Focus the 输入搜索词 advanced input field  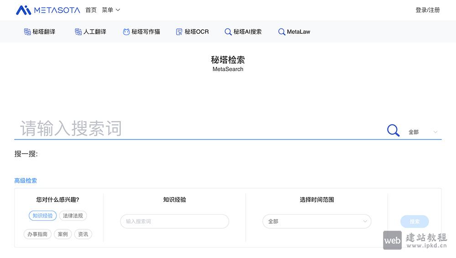(x=175, y=222)
